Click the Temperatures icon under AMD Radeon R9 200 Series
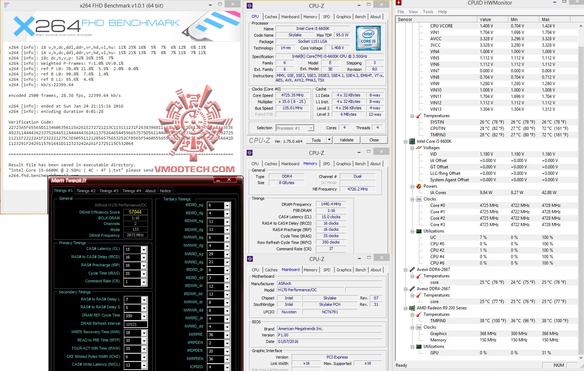The height and width of the screenshot is (371, 584). coord(419,314)
